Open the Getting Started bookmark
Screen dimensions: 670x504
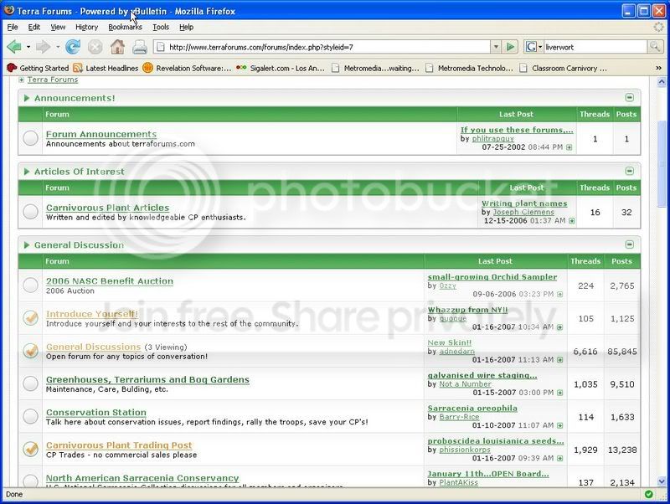[x=38, y=68]
